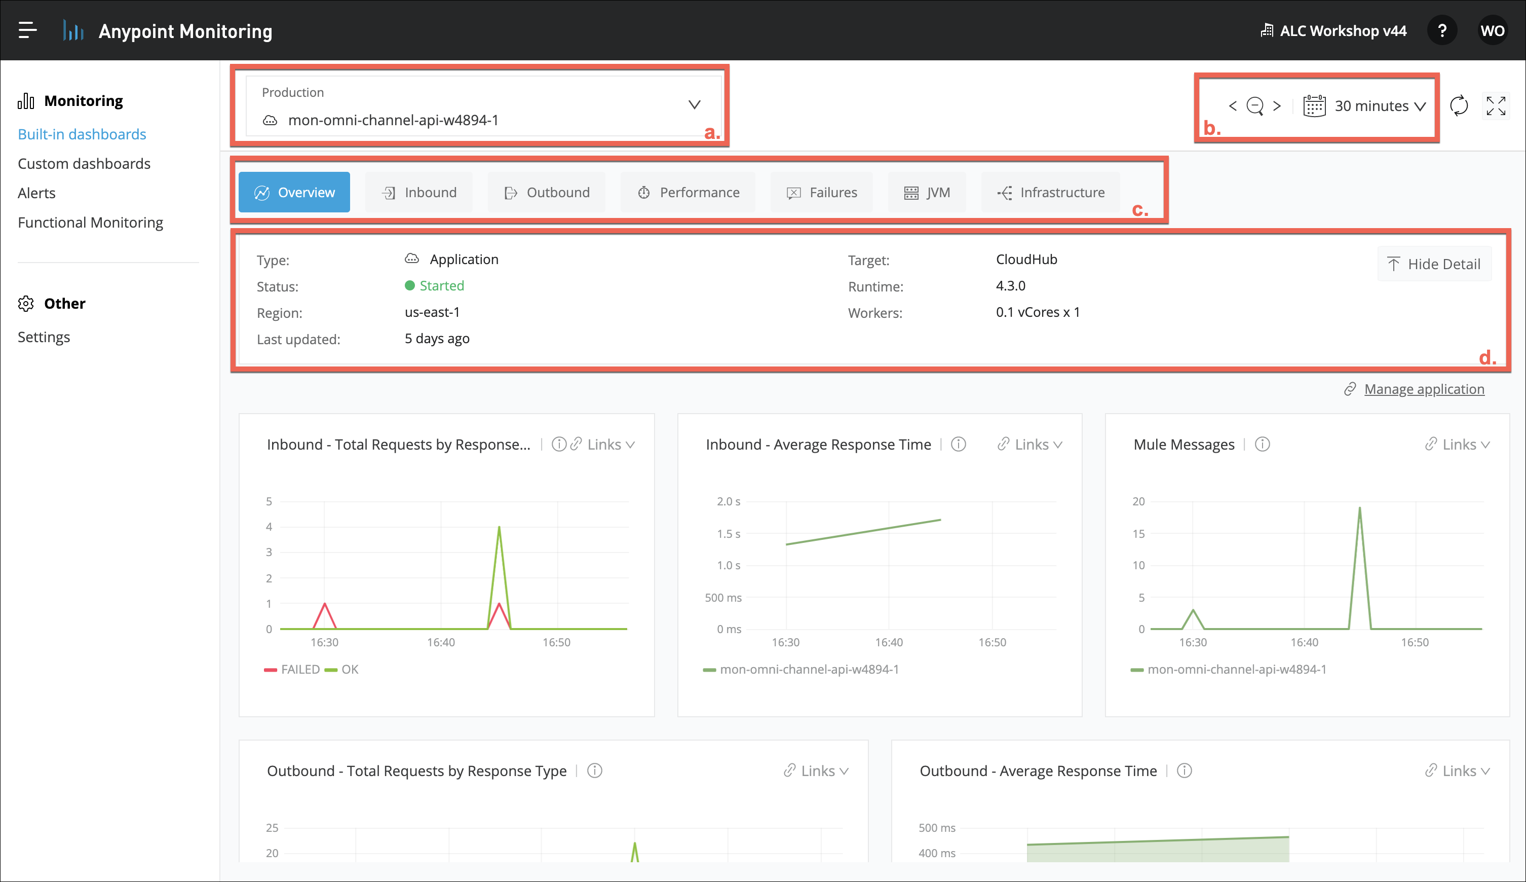
Task: Expand Links on Outbound Average Response Time
Action: [x=1458, y=770]
